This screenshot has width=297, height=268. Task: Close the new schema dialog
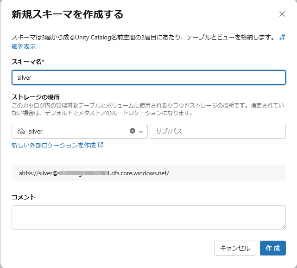point(282,14)
